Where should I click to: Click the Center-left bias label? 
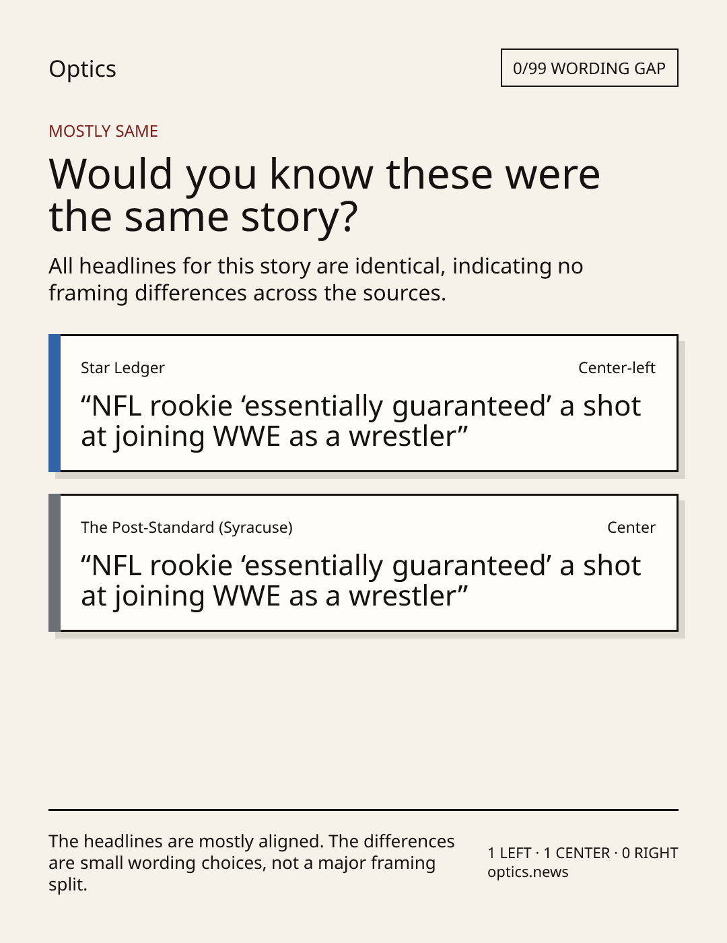click(x=617, y=368)
